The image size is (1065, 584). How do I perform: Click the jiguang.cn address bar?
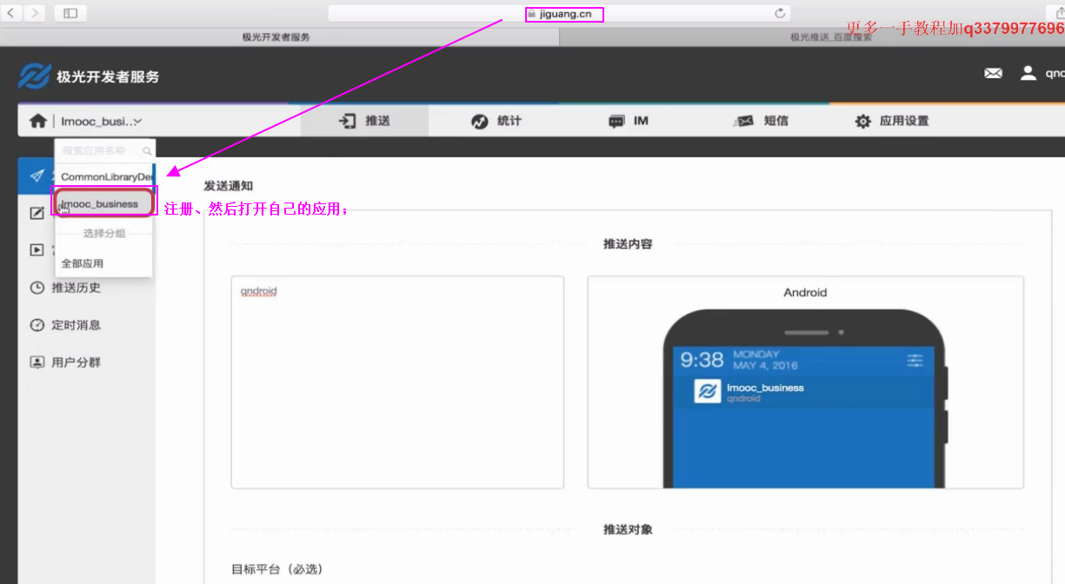click(x=560, y=13)
